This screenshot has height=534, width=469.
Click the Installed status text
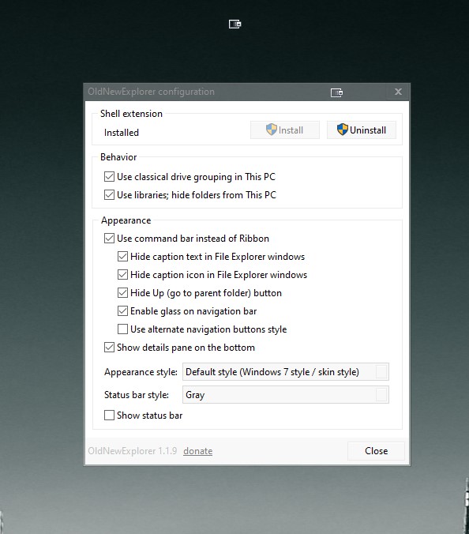[121, 133]
